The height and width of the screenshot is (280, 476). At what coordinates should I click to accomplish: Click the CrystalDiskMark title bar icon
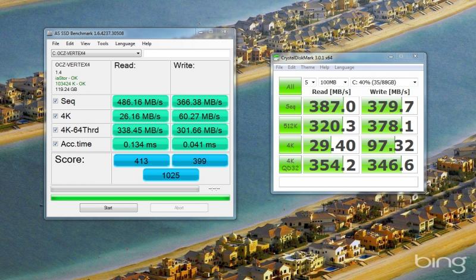pyautogui.click(x=276, y=57)
